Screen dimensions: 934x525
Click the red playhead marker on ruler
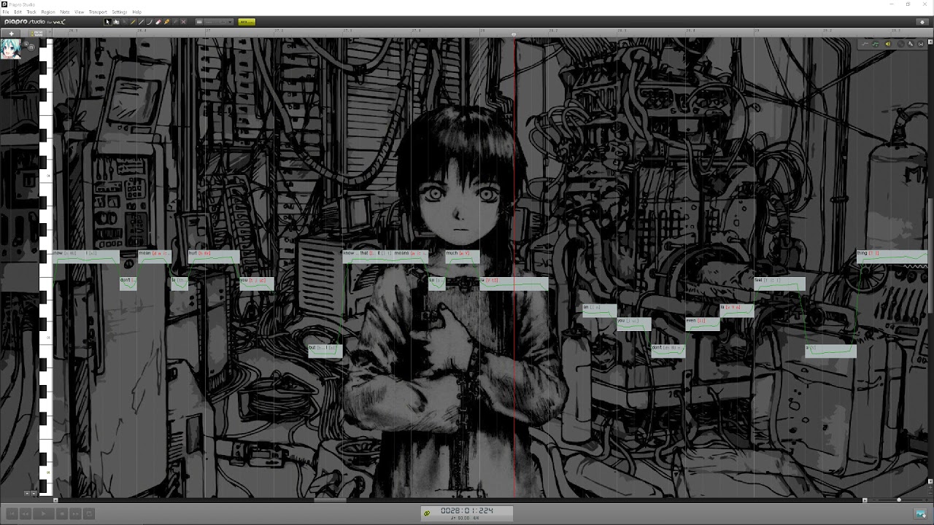point(514,34)
